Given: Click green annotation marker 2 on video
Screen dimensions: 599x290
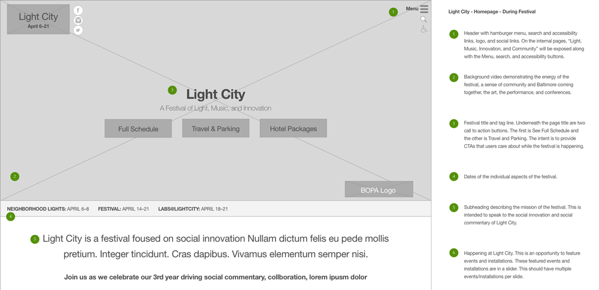Looking at the screenshot, I should pos(14,176).
